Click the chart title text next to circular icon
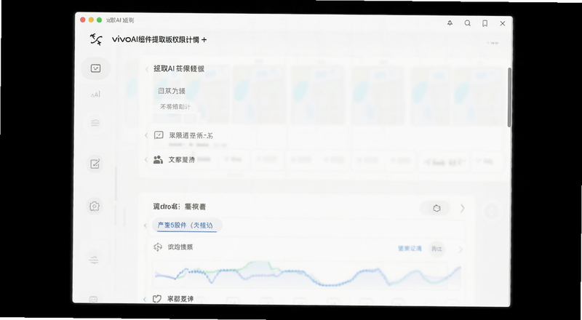This screenshot has width=582, height=320. 180,247
